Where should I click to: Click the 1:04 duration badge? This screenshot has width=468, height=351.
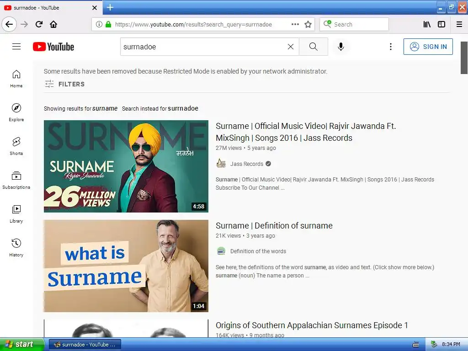tap(198, 306)
